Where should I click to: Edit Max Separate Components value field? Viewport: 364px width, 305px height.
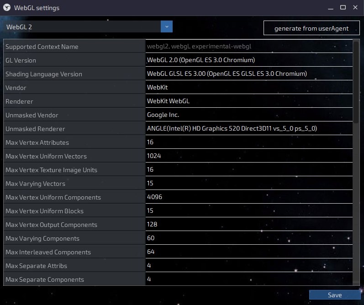(249, 279)
